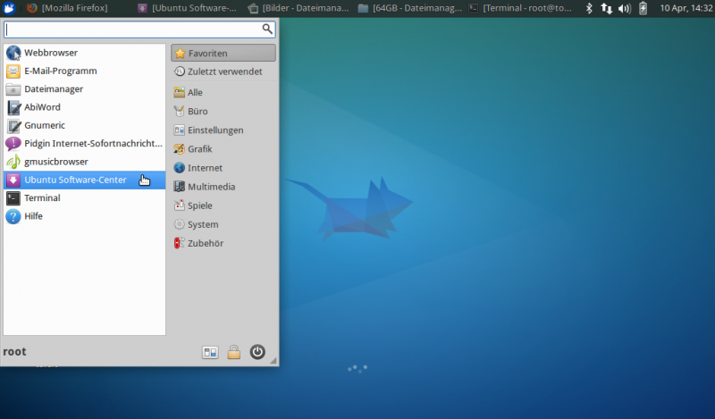Open Bluetooth indicator in panel

tap(589, 8)
